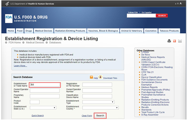189x123 pixels.
Task: Open Postmarket Surveillance Studies link
Action: [x=153, y=96]
